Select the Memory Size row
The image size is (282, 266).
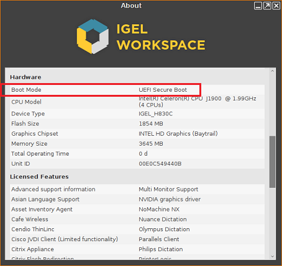(x=137, y=144)
